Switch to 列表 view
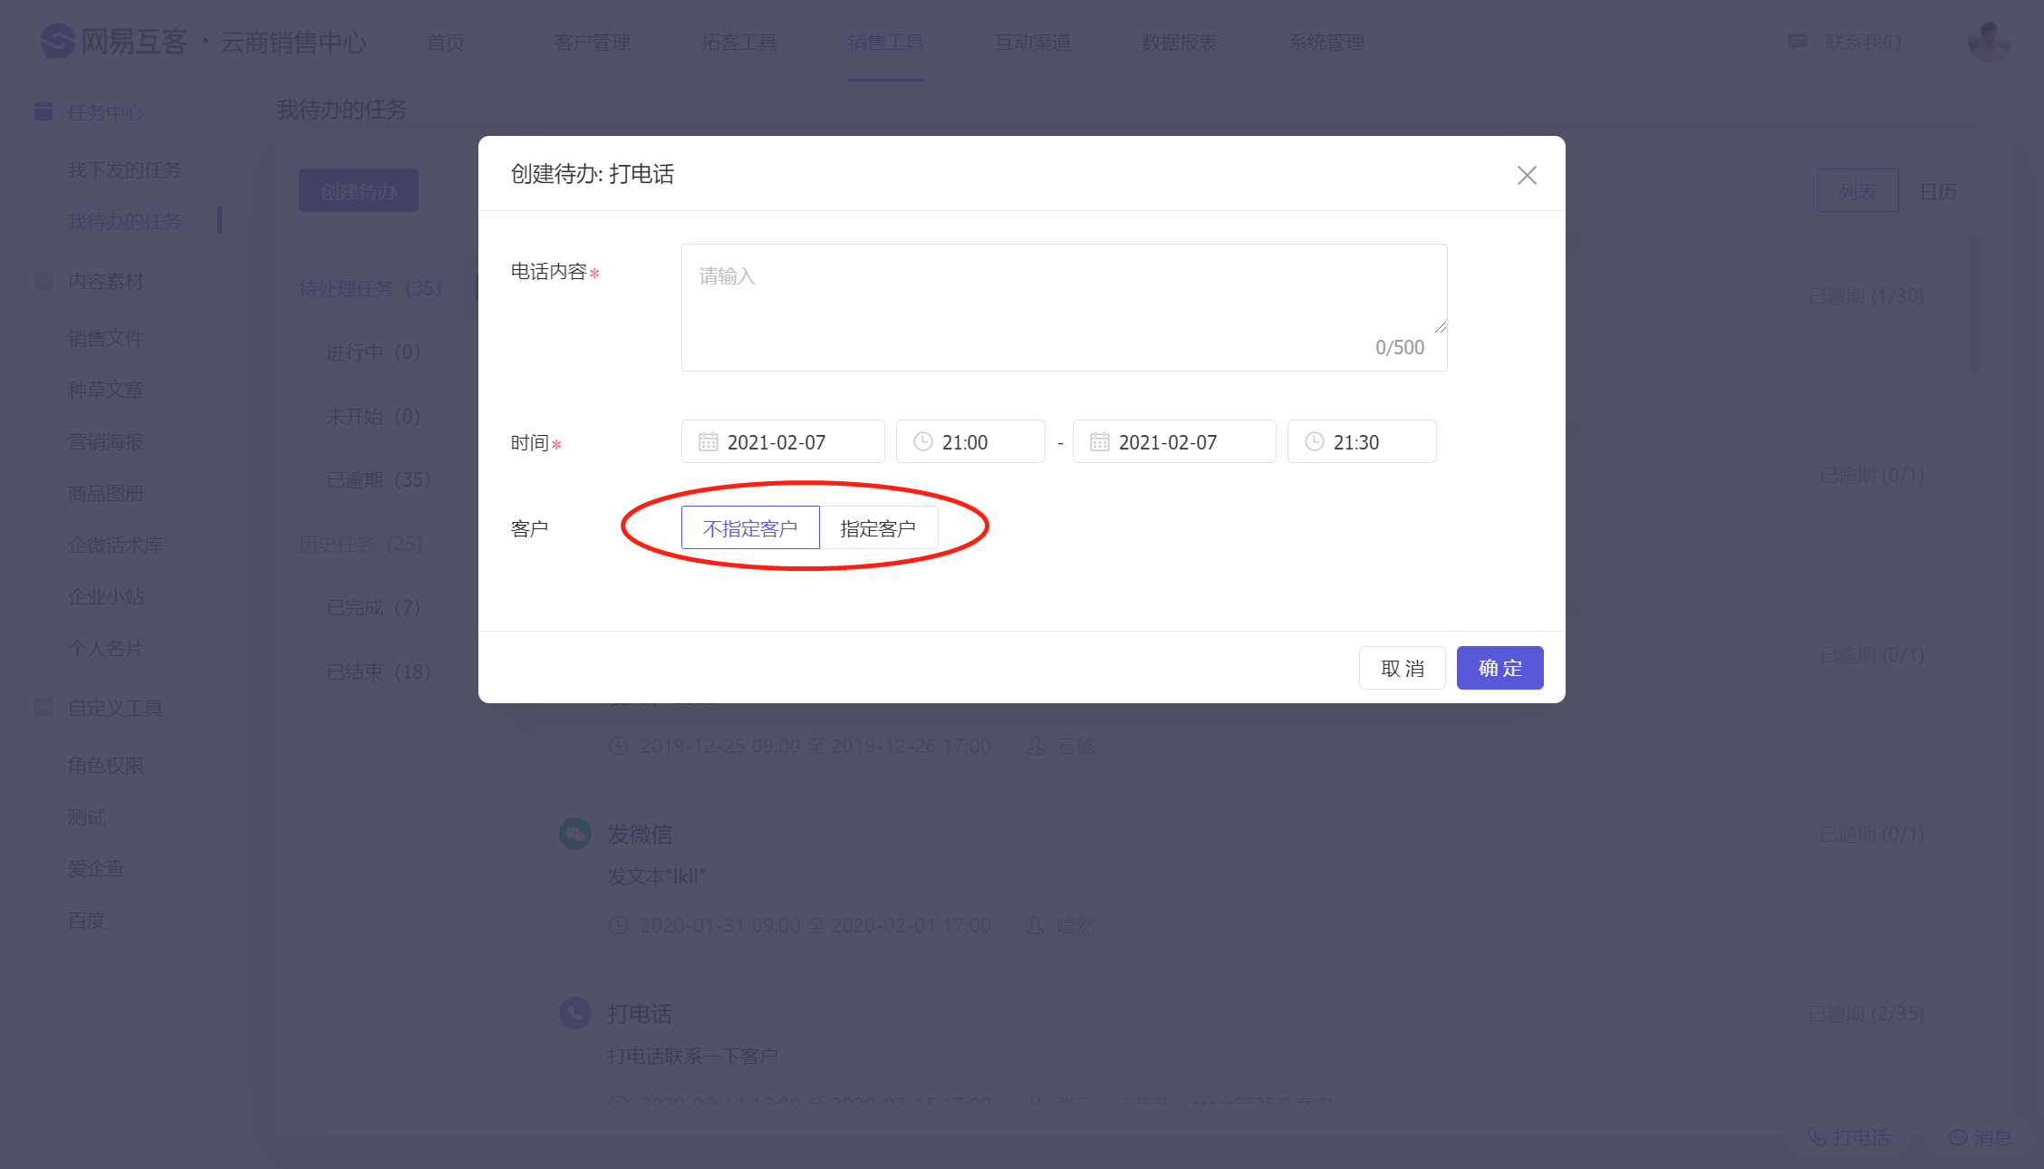The height and width of the screenshot is (1169, 2044). [1857, 190]
